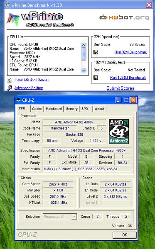Click 'L2 Cache: 512 KB' line in CPU List
Screen dimensions: 155x249
coord(23,61)
